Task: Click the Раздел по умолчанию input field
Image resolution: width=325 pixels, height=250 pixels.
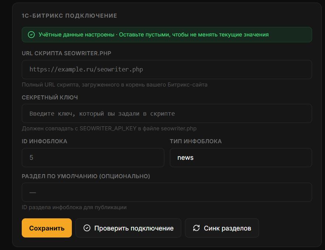Action: (167, 192)
